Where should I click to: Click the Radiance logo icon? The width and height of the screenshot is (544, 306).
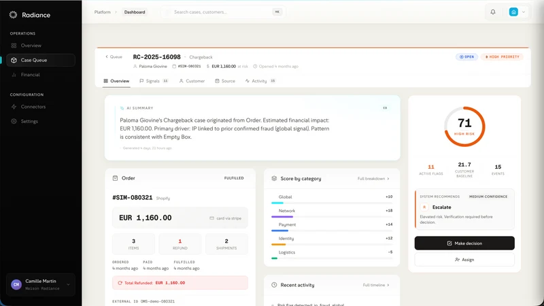[x=13, y=14]
